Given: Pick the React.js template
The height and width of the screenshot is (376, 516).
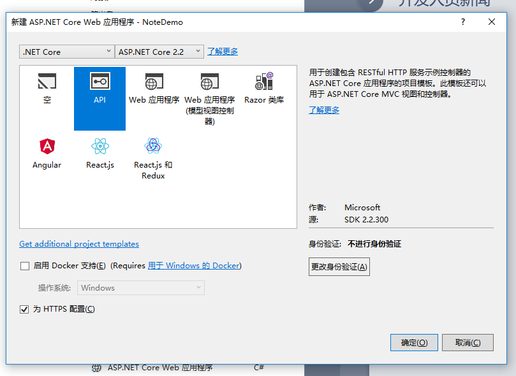Looking at the screenshot, I should (100, 153).
